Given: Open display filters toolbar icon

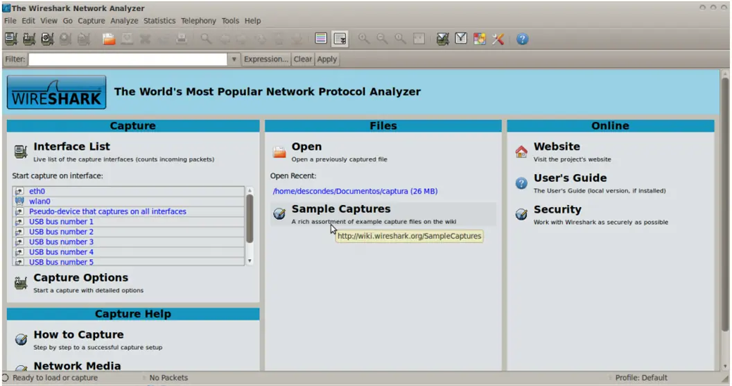Looking at the screenshot, I should tap(461, 40).
